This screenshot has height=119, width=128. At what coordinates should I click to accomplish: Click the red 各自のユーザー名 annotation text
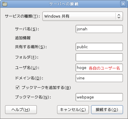104,68
